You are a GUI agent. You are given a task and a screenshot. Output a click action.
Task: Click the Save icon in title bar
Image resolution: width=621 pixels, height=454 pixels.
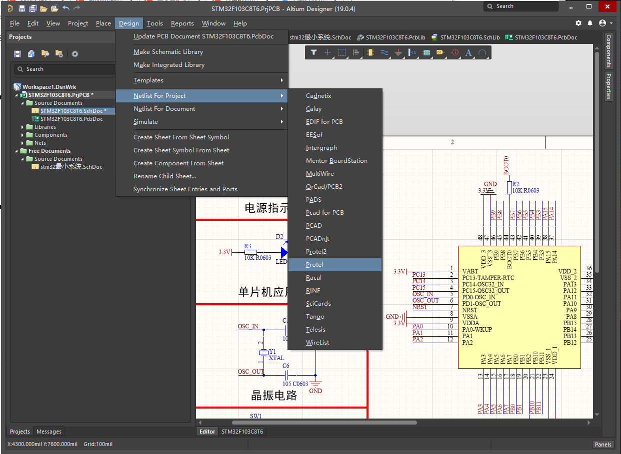(22, 8)
